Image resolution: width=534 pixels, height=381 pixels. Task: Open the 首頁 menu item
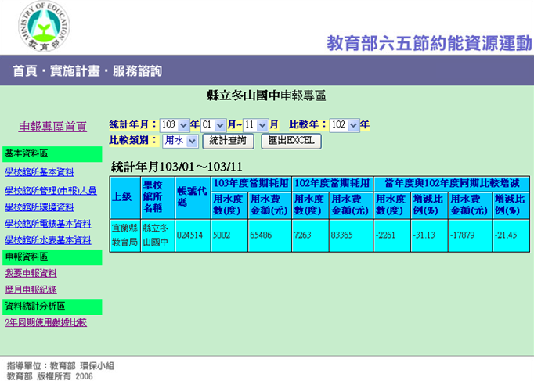tap(26, 71)
